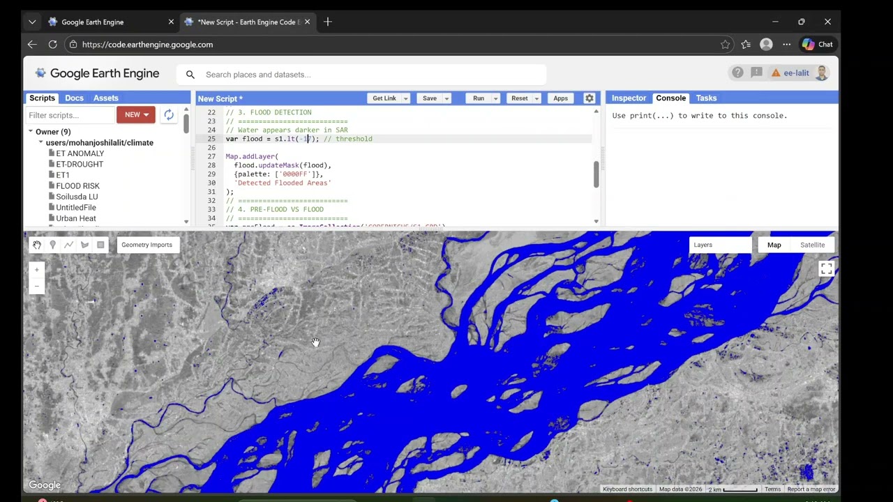Open the Urban Heat script
The image size is (893, 502).
pyautogui.click(x=75, y=218)
